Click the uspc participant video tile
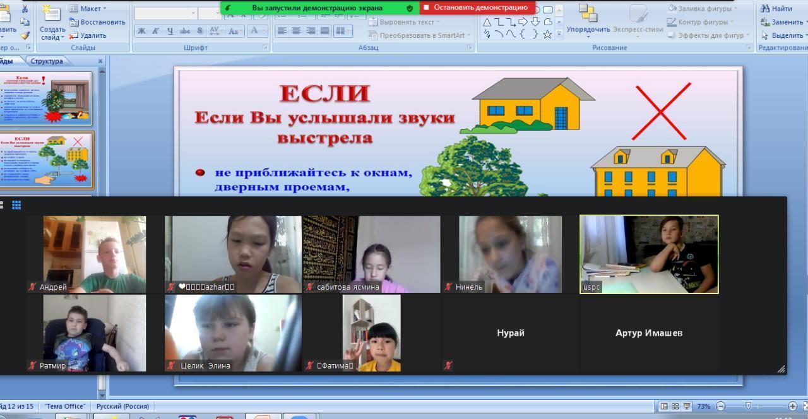 649,254
